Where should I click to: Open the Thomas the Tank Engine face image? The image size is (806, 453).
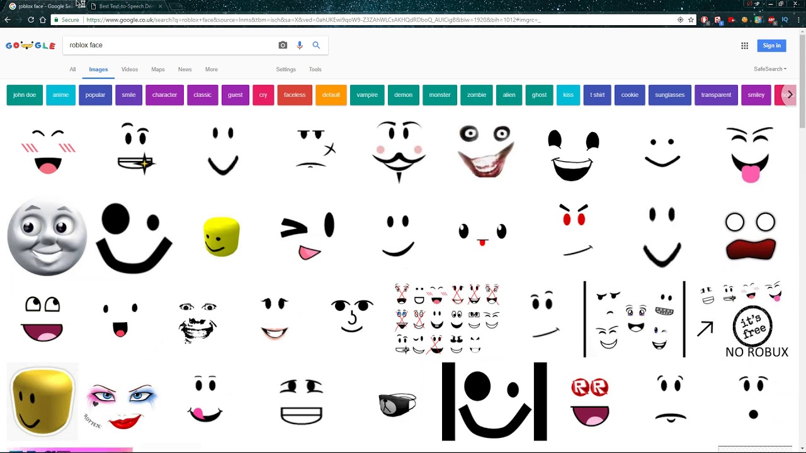(x=47, y=238)
